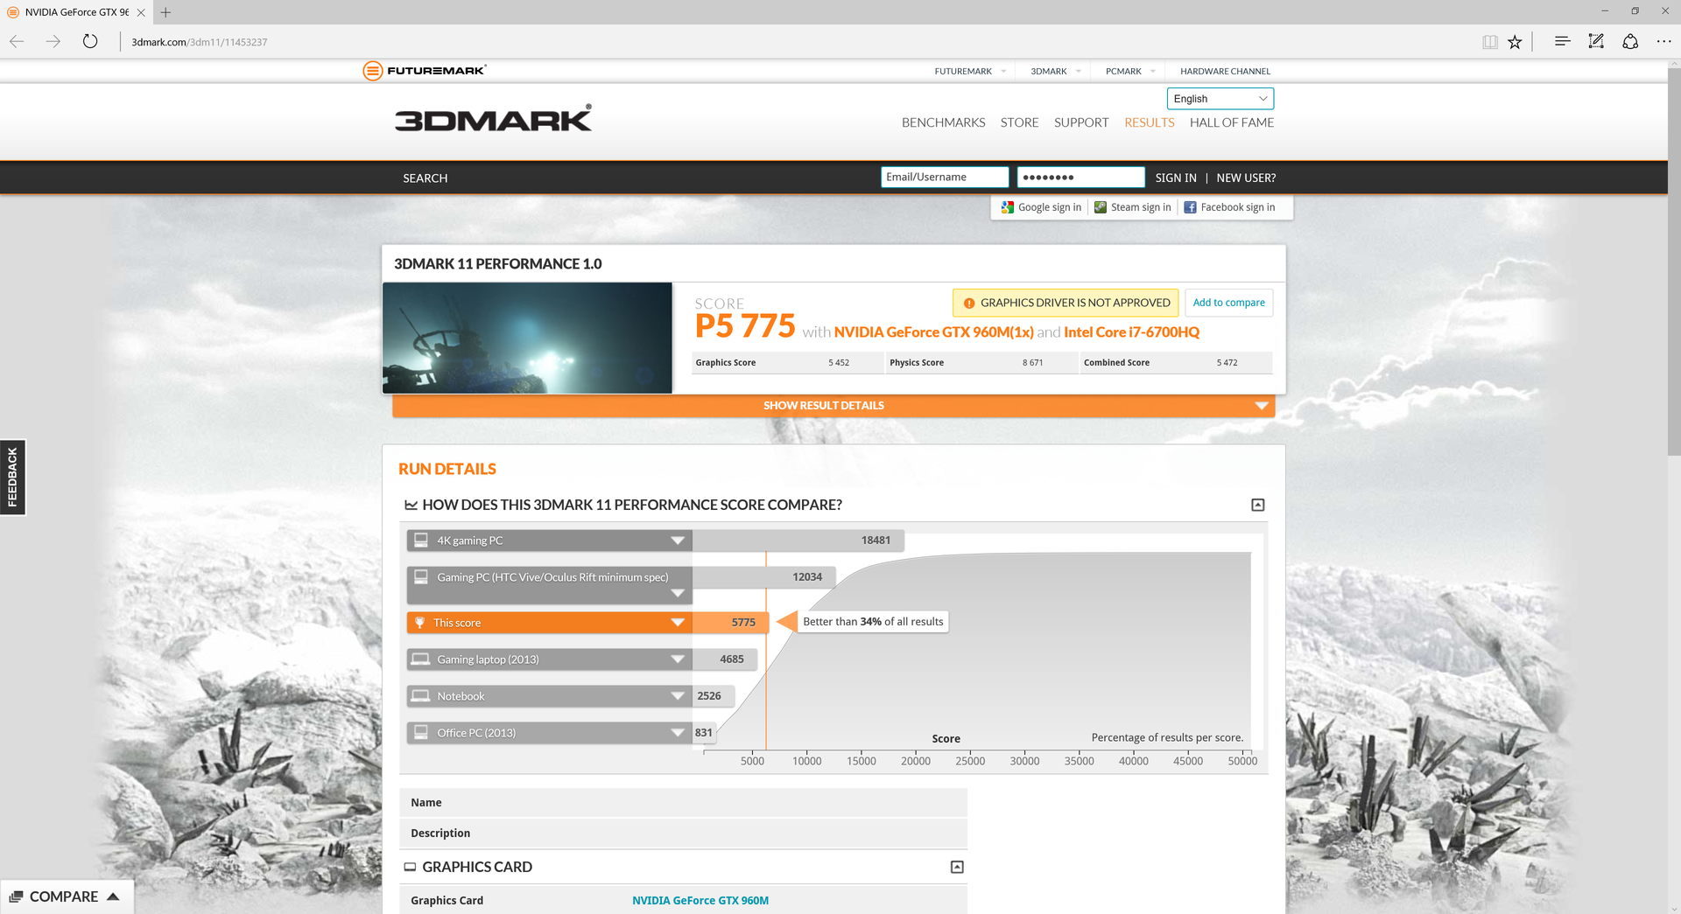Open NVIDIA GeForce GTX 960M graphics card link
1681x914 pixels.
(700, 901)
